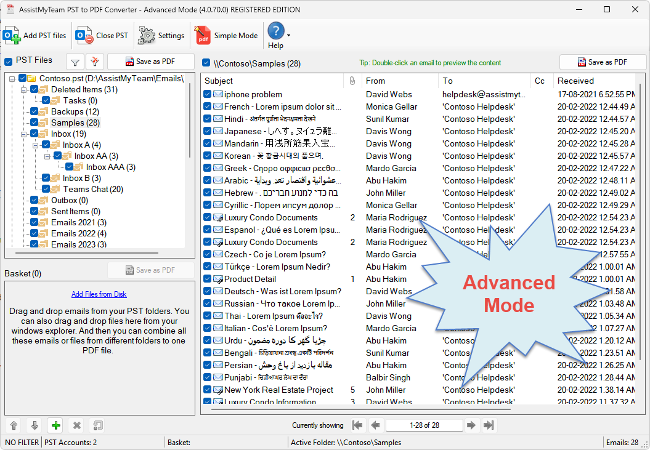Jump to the first page of emails

(x=357, y=425)
